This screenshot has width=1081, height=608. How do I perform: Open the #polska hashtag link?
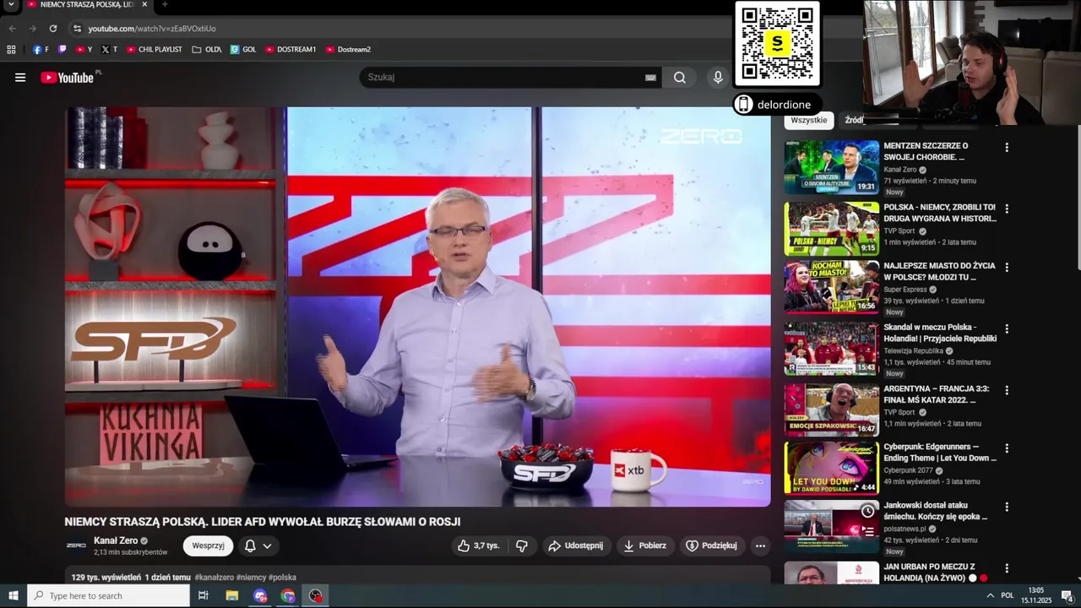point(283,578)
